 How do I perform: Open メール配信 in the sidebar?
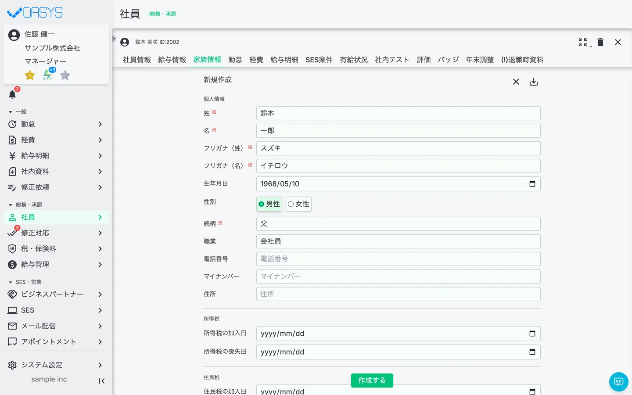[56, 326]
